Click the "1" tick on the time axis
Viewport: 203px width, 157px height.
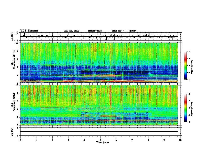(x=36, y=140)
